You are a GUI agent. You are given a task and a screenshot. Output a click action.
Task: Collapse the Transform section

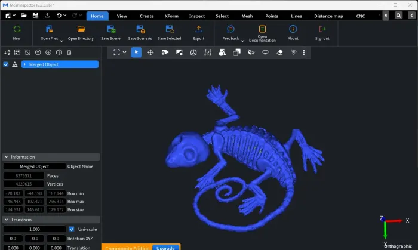point(6,220)
